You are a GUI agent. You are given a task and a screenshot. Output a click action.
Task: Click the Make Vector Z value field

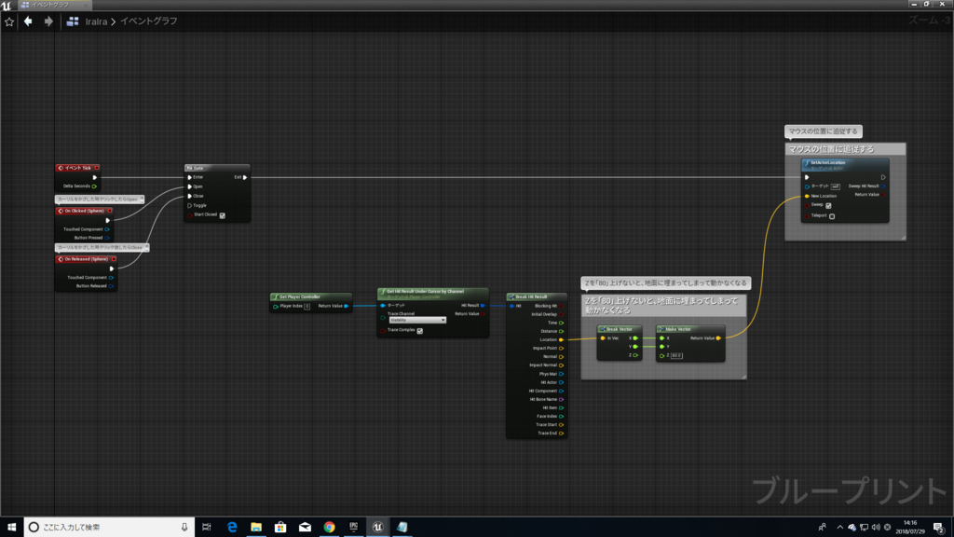tap(676, 356)
